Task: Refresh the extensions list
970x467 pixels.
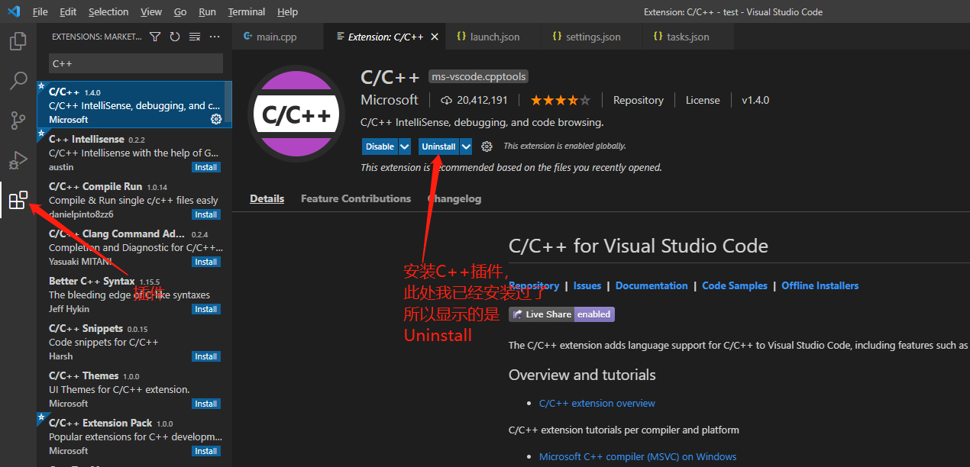Action: (175, 37)
